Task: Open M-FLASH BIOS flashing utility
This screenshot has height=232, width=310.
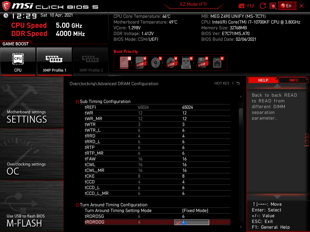Action: [31, 206]
